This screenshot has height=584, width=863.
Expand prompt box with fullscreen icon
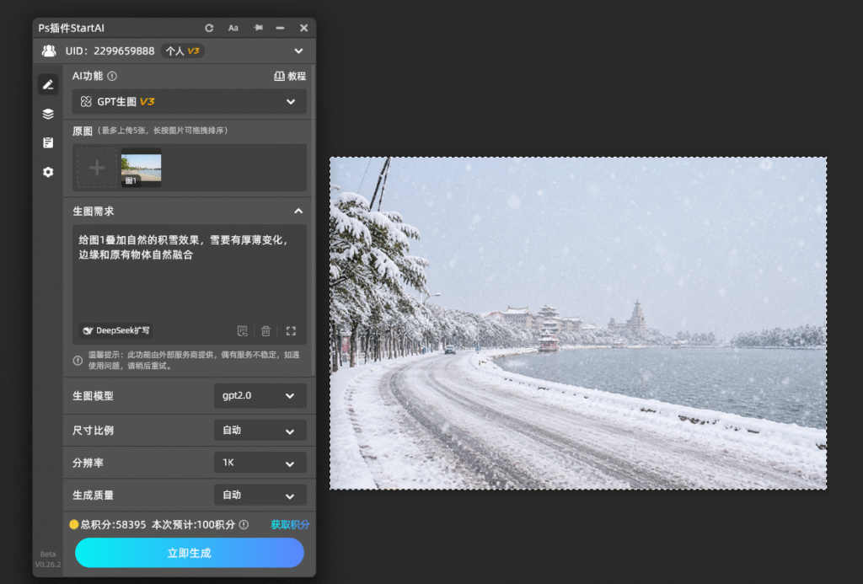(291, 331)
